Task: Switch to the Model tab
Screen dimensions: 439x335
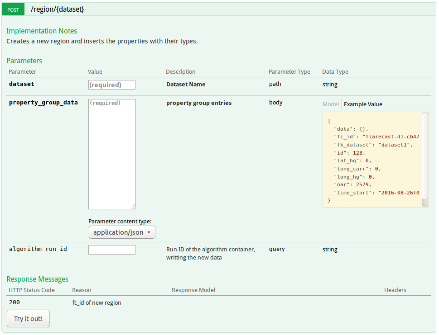Action: [330, 104]
